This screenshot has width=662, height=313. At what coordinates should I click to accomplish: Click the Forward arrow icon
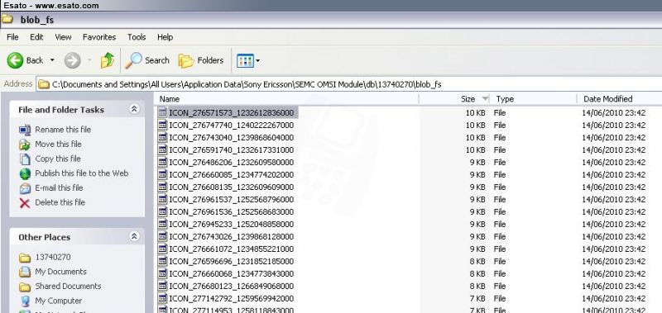tap(72, 60)
